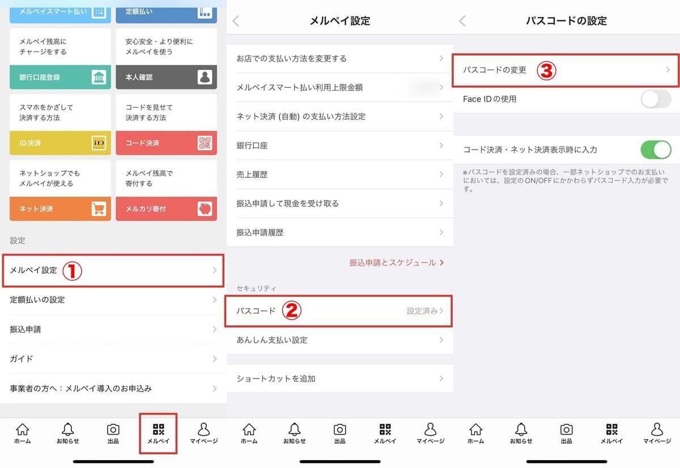The image size is (680, 468).
Task: Enable the Face IDの使用 switch
Action: tap(656, 99)
